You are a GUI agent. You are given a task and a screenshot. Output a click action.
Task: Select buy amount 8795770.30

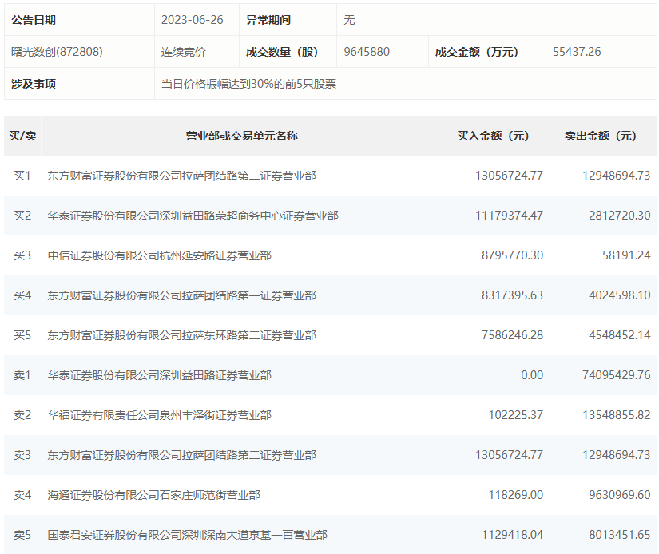click(x=512, y=255)
